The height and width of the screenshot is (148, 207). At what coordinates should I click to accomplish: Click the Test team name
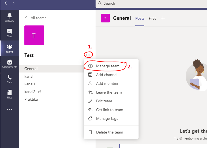tap(29, 55)
